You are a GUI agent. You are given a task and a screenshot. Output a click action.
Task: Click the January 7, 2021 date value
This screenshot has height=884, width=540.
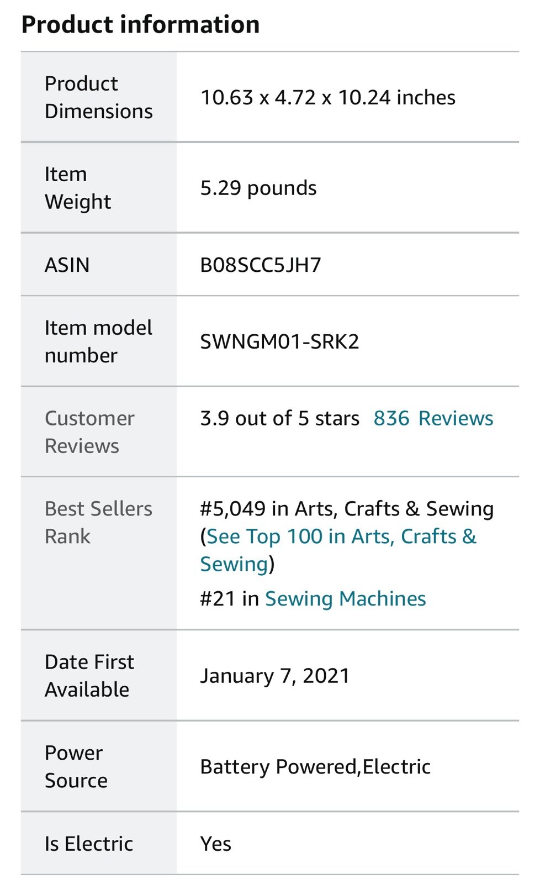click(x=275, y=676)
